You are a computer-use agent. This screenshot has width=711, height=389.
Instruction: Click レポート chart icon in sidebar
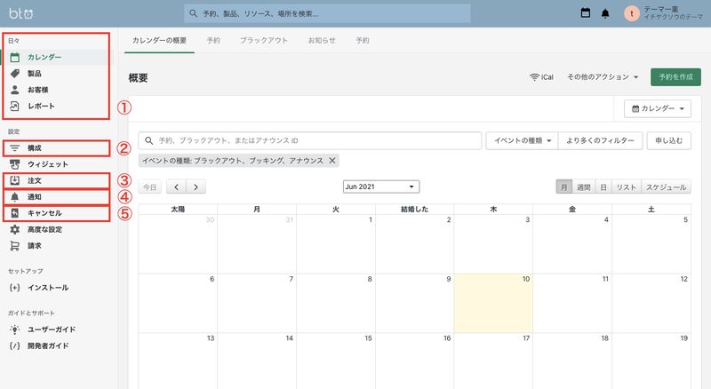click(15, 106)
